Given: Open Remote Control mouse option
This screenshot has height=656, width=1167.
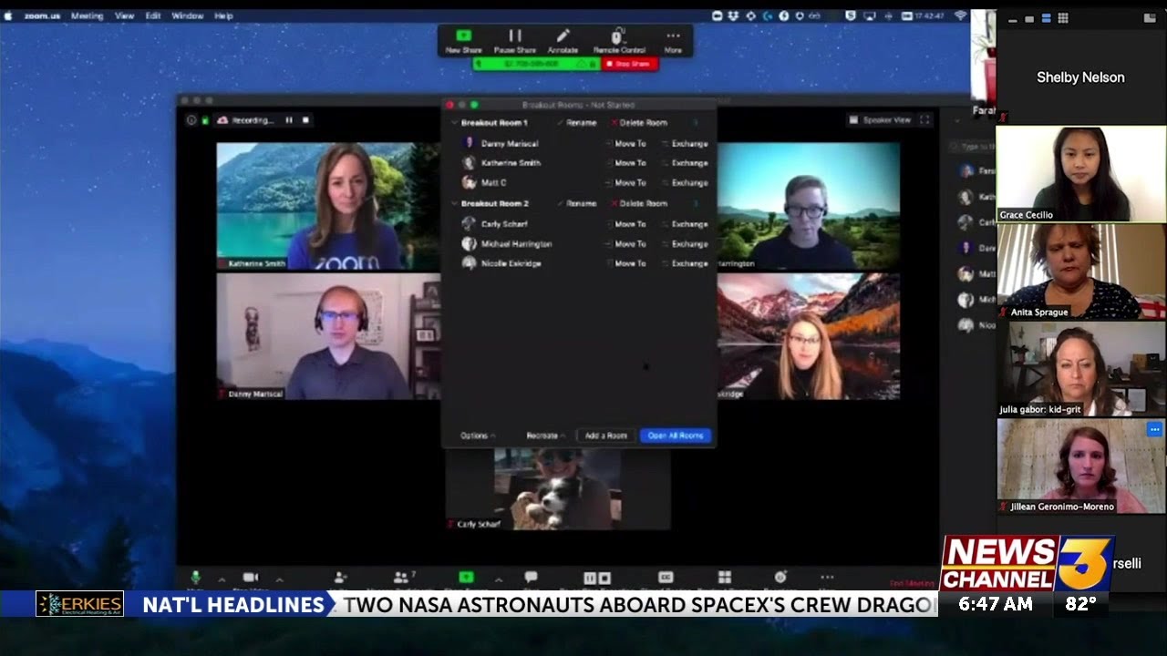Looking at the screenshot, I should click(619, 41).
